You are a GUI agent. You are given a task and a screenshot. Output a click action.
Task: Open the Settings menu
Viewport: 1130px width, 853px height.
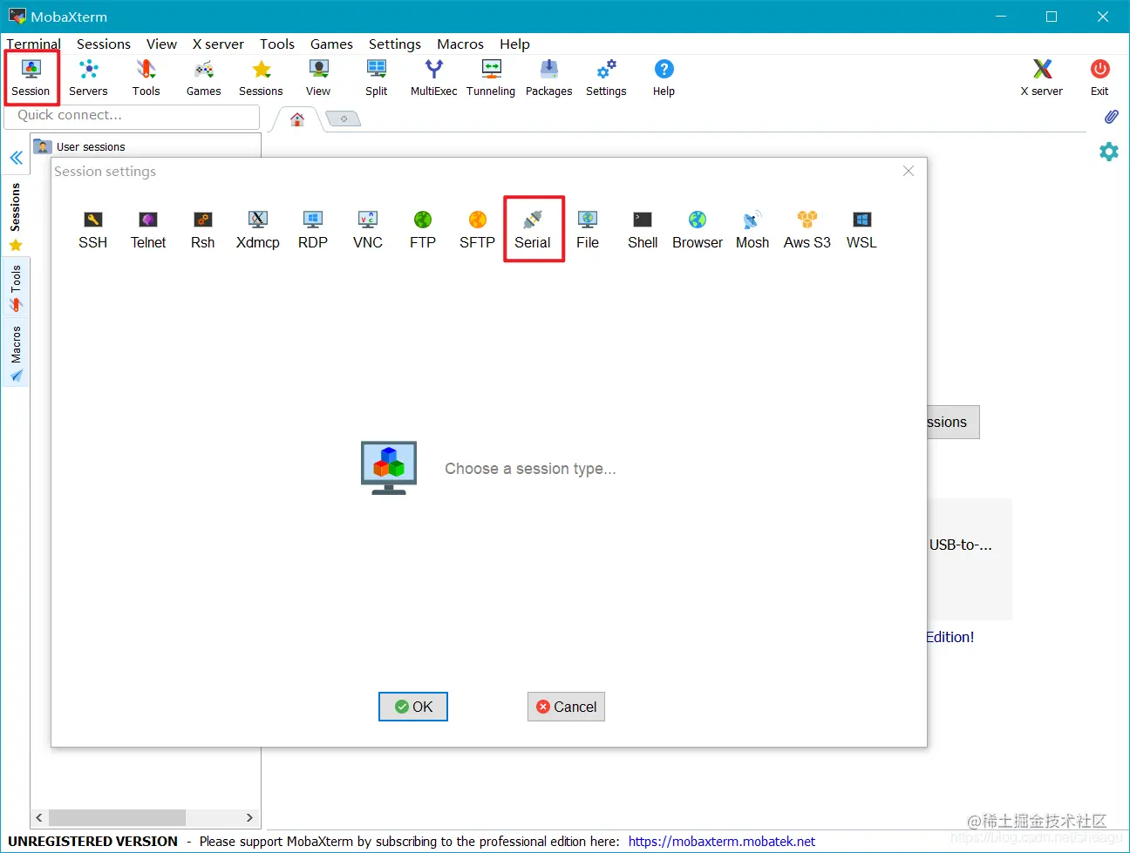[395, 44]
